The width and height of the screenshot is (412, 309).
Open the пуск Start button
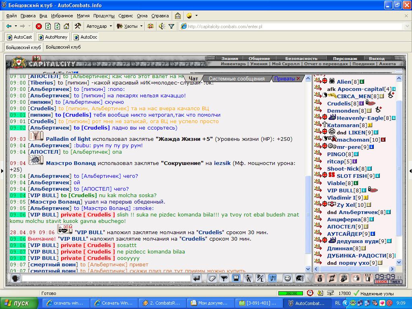click(19, 303)
